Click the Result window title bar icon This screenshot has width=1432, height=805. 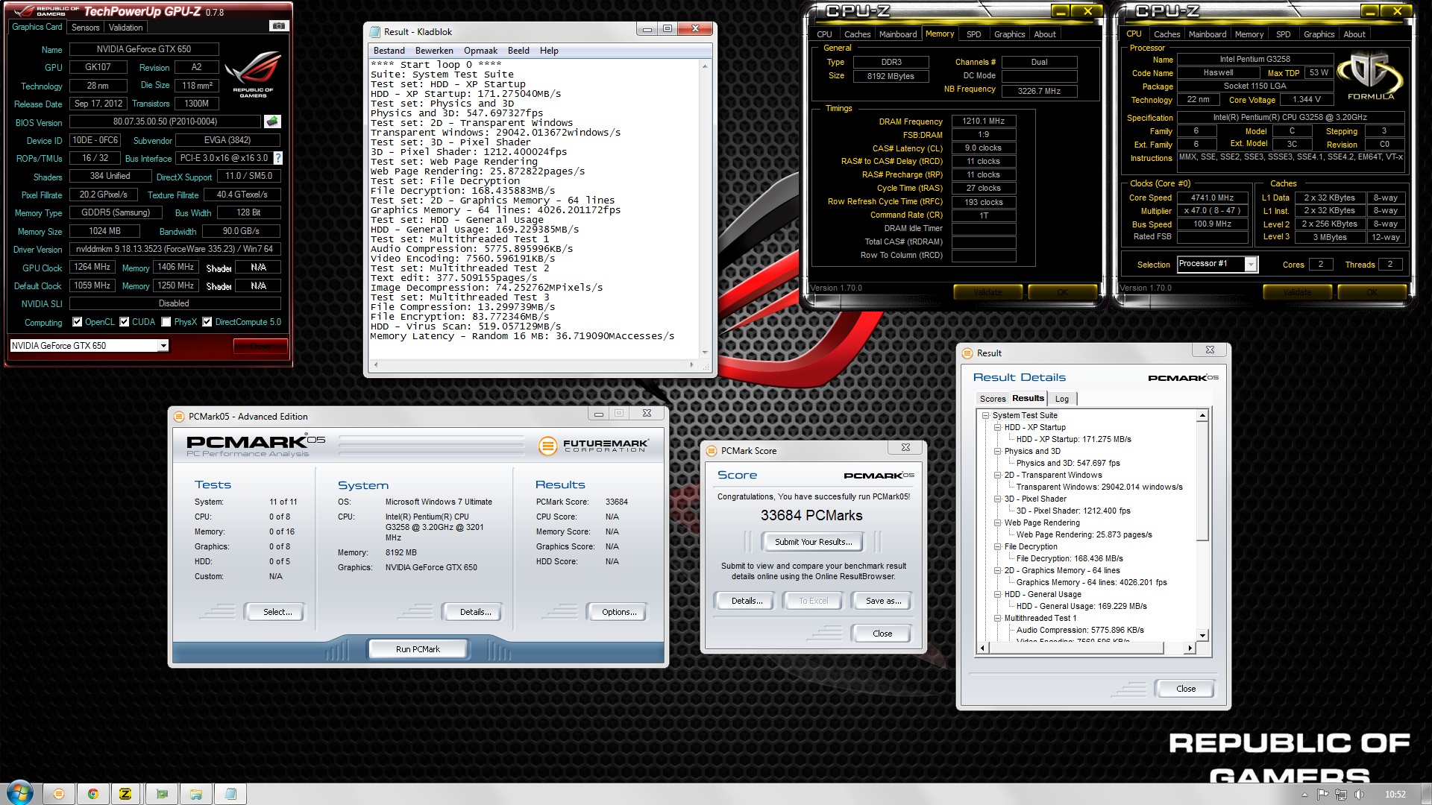click(x=967, y=353)
